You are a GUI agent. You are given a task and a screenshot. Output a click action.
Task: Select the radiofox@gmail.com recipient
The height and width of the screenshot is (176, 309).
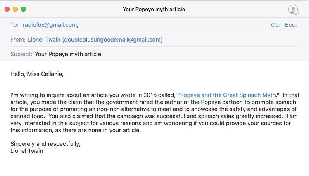[x=50, y=25]
